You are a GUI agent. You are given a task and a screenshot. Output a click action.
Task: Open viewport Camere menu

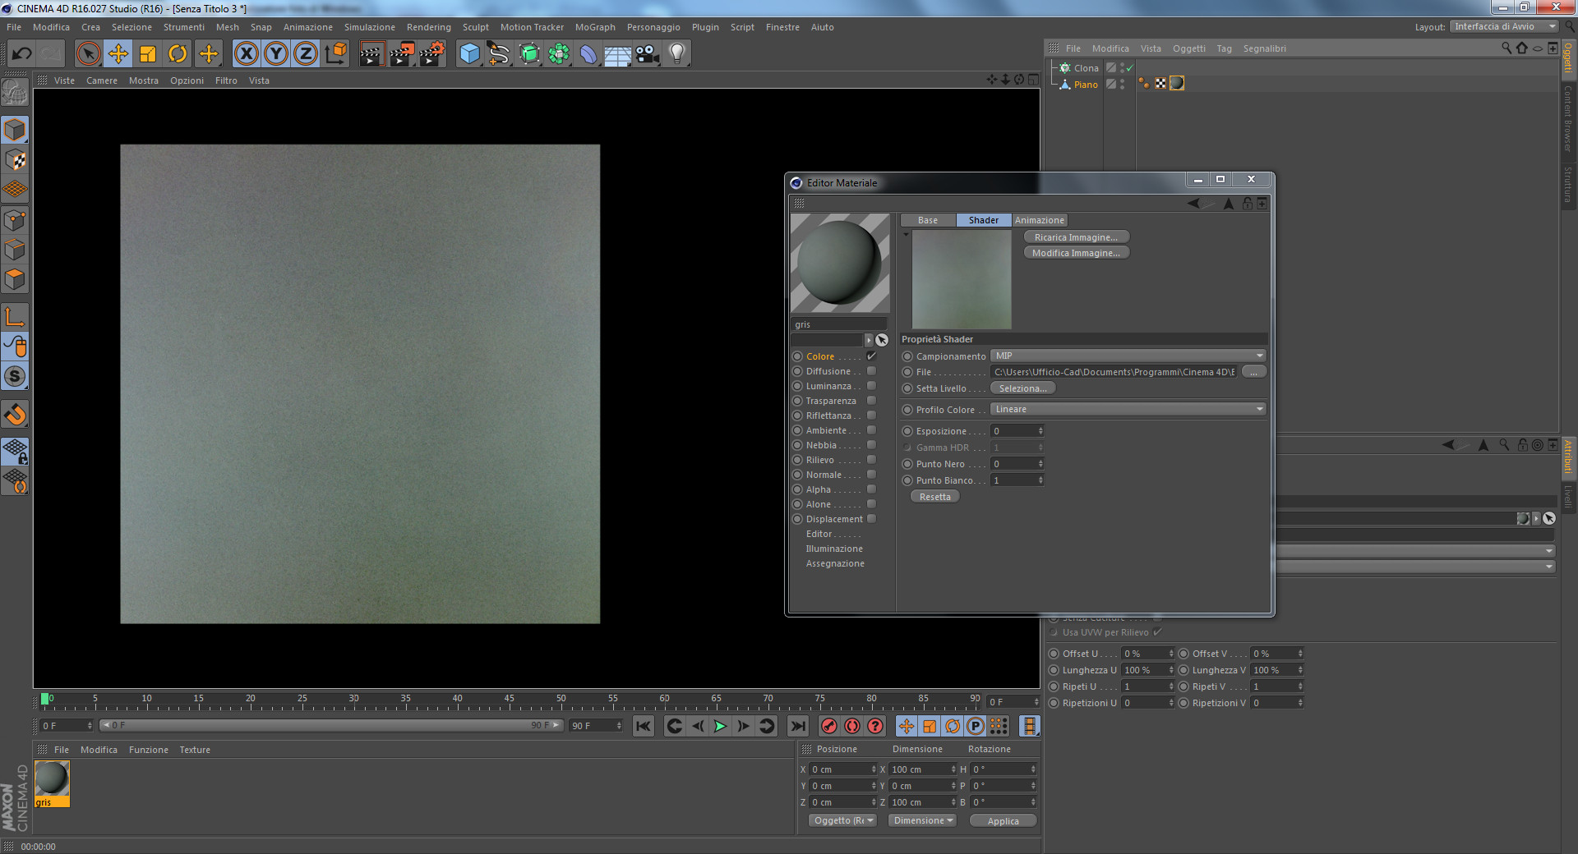pyautogui.click(x=102, y=80)
